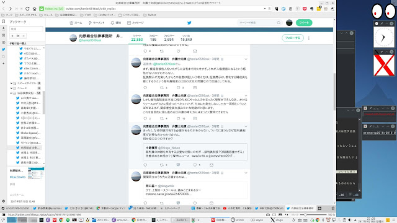This screenshot has width=397, height=223.
Task: Create new bookmark folder in Bookmarks panel
Action: click(18, 36)
